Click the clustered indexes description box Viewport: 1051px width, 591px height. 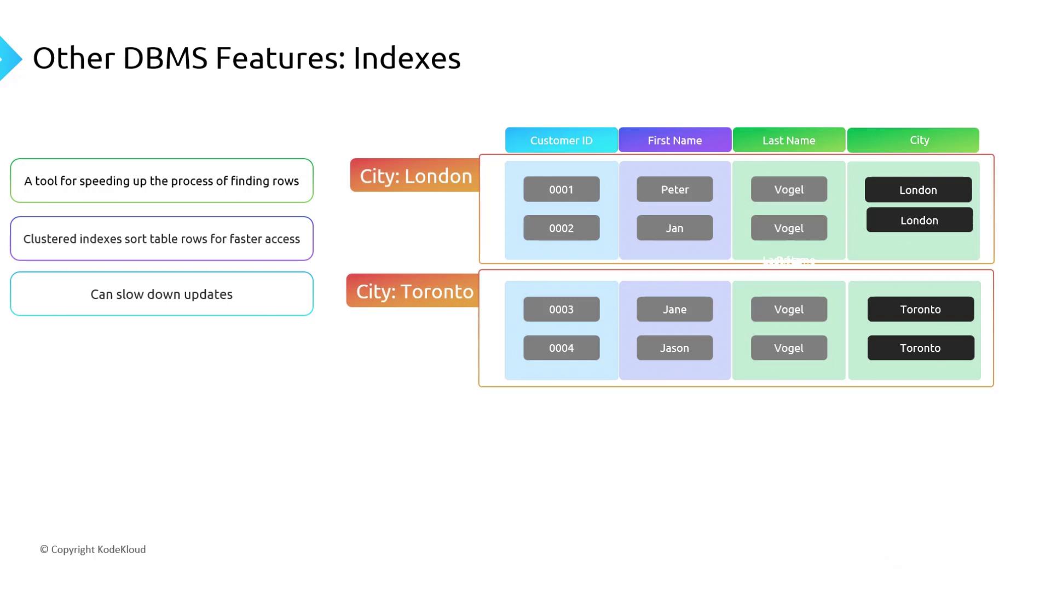pos(161,239)
